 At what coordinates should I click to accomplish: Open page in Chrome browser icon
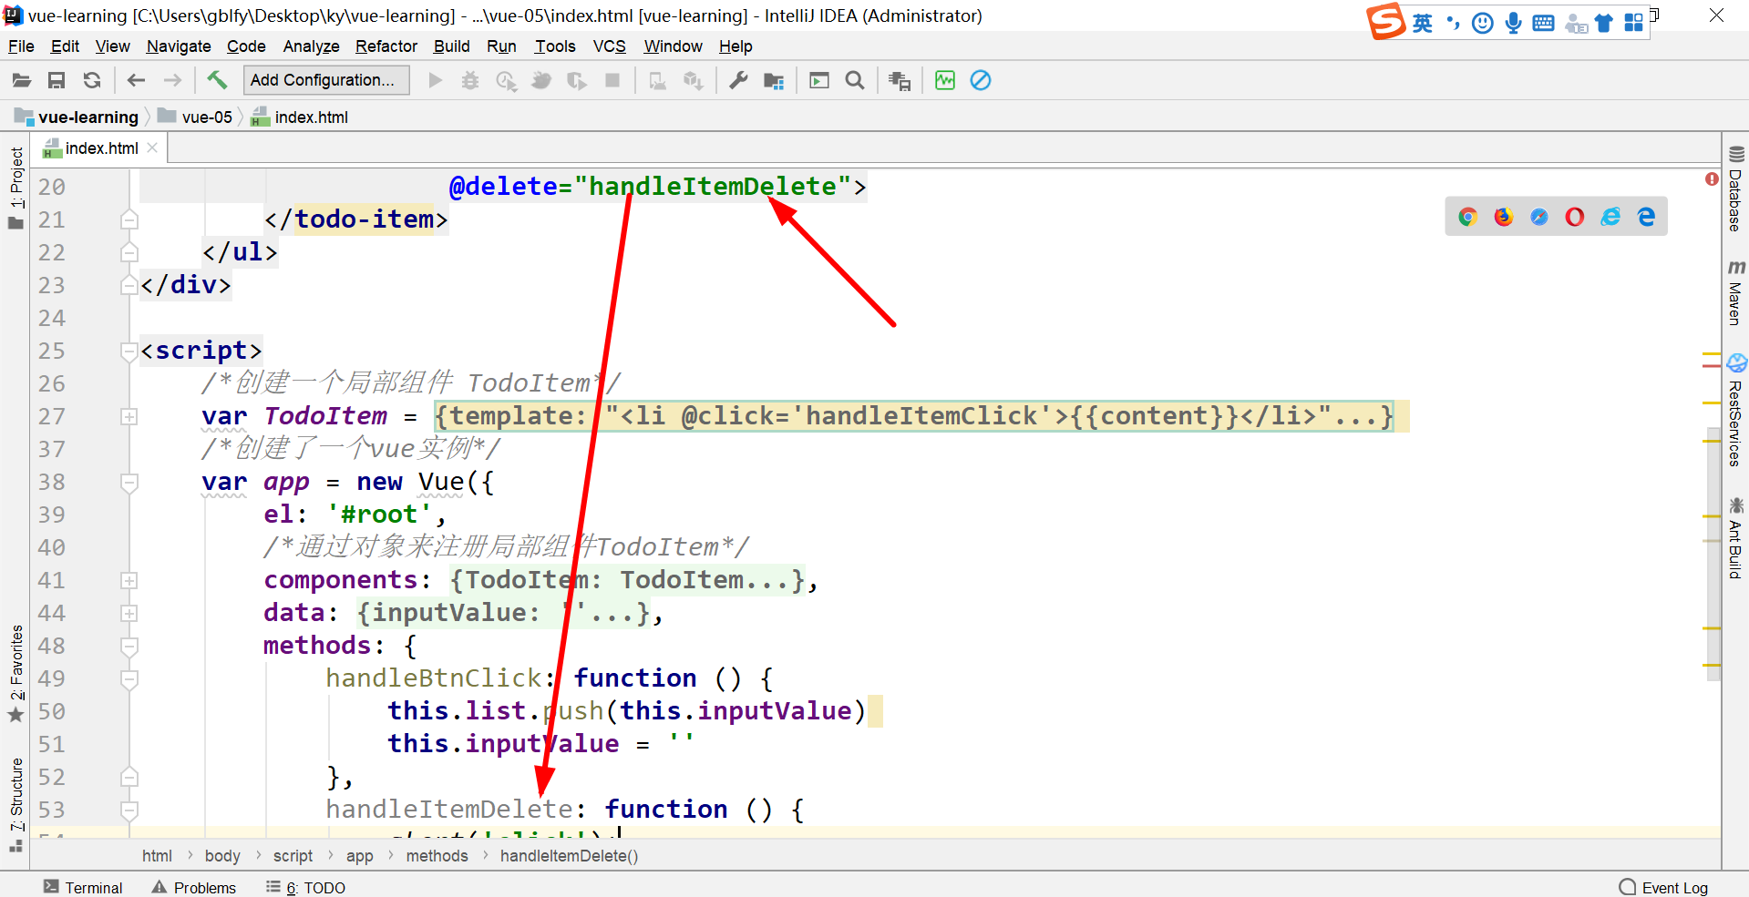1467,217
